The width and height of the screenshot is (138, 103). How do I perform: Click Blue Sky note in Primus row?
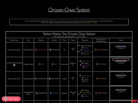(x=121, y=45)
